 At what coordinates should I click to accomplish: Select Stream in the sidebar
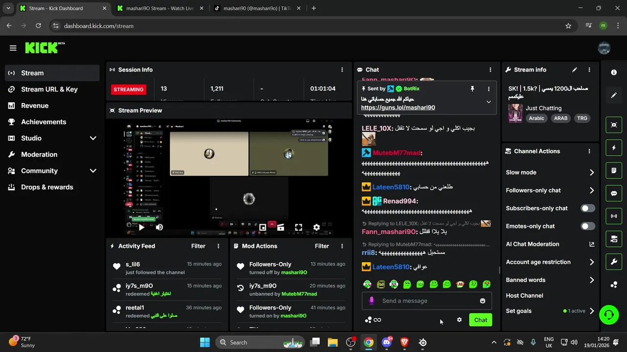pyautogui.click(x=52, y=73)
